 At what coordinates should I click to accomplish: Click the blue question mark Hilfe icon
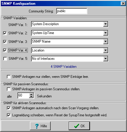37,126
